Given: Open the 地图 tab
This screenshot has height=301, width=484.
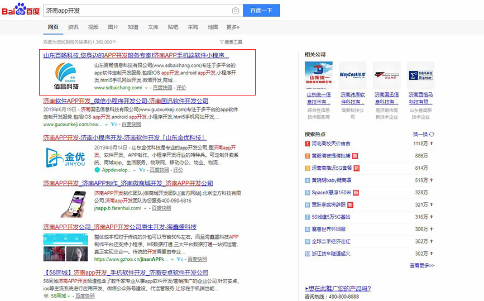Looking at the screenshot, I should tap(213, 27).
